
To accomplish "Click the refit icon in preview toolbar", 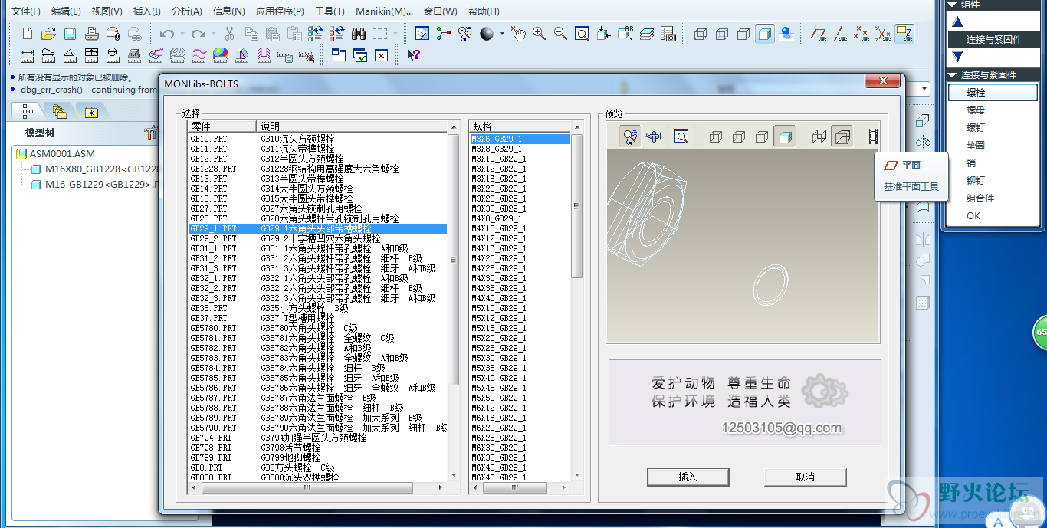I will (x=681, y=136).
